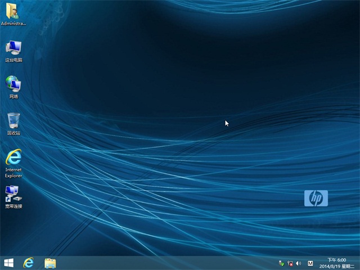
Task: Click the Safely Remove Hardware tray icon
Action: (x=281, y=263)
